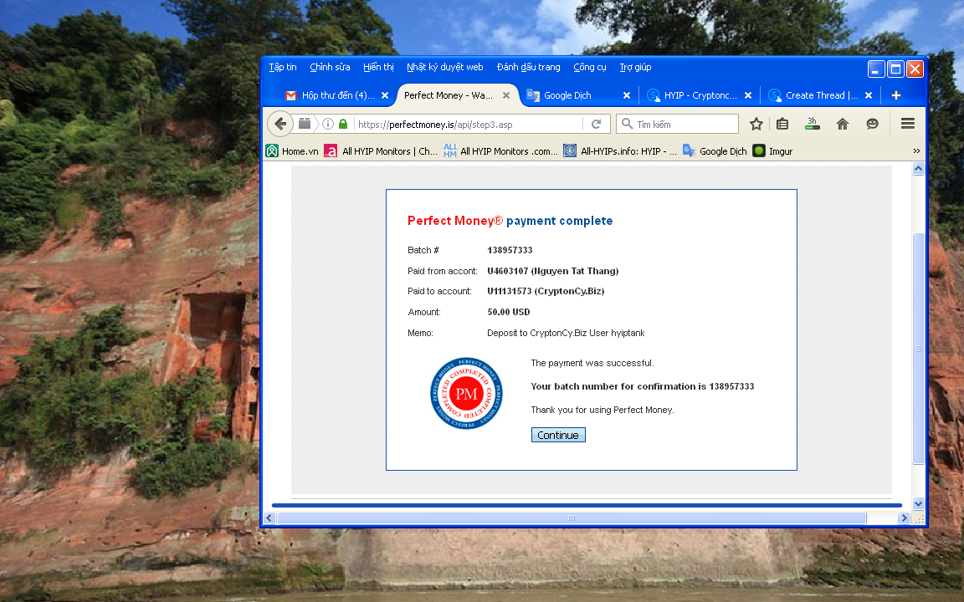Expand hidden bookmarks with double chevron
964x602 pixels.
916,151
